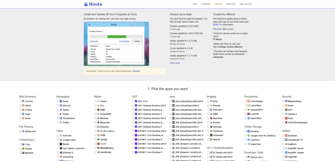Tick the LibreOffice checkbox
335x161 pixels.
(x=246, y=106)
